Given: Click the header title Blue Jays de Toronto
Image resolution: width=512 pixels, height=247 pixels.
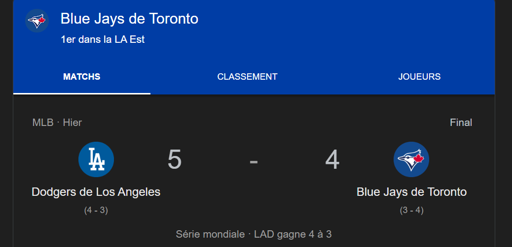Looking at the screenshot, I should pos(129,19).
